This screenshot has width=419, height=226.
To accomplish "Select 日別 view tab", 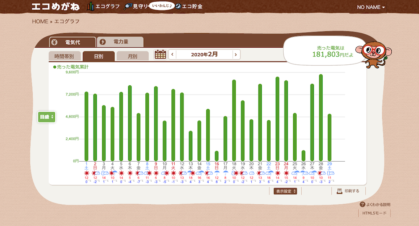I will tap(98, 56).
